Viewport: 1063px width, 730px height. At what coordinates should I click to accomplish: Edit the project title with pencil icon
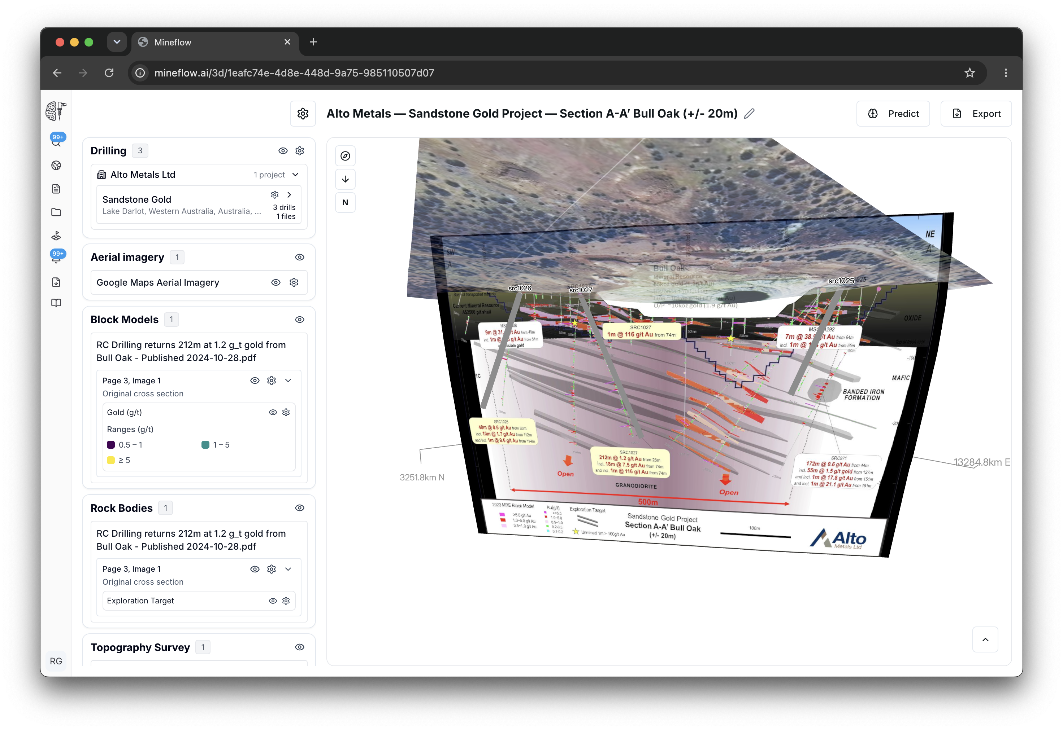(x=749, y=114)
